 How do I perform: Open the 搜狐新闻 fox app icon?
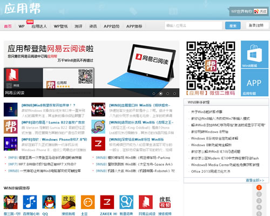pyautogui.click(x=69, y=202)
